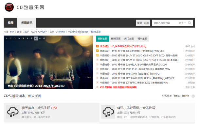The height and width of the screenshot is (124, 201).
Task: Click the 注册 register link
Action: (x=147, y=23)
